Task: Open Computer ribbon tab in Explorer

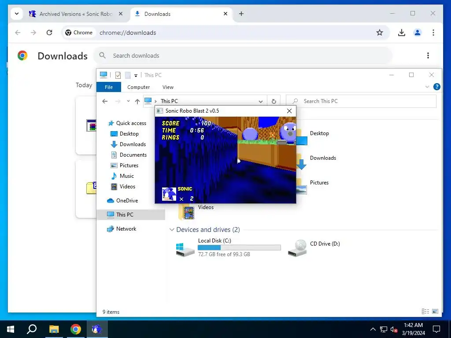Action: (x=138, y=87)
